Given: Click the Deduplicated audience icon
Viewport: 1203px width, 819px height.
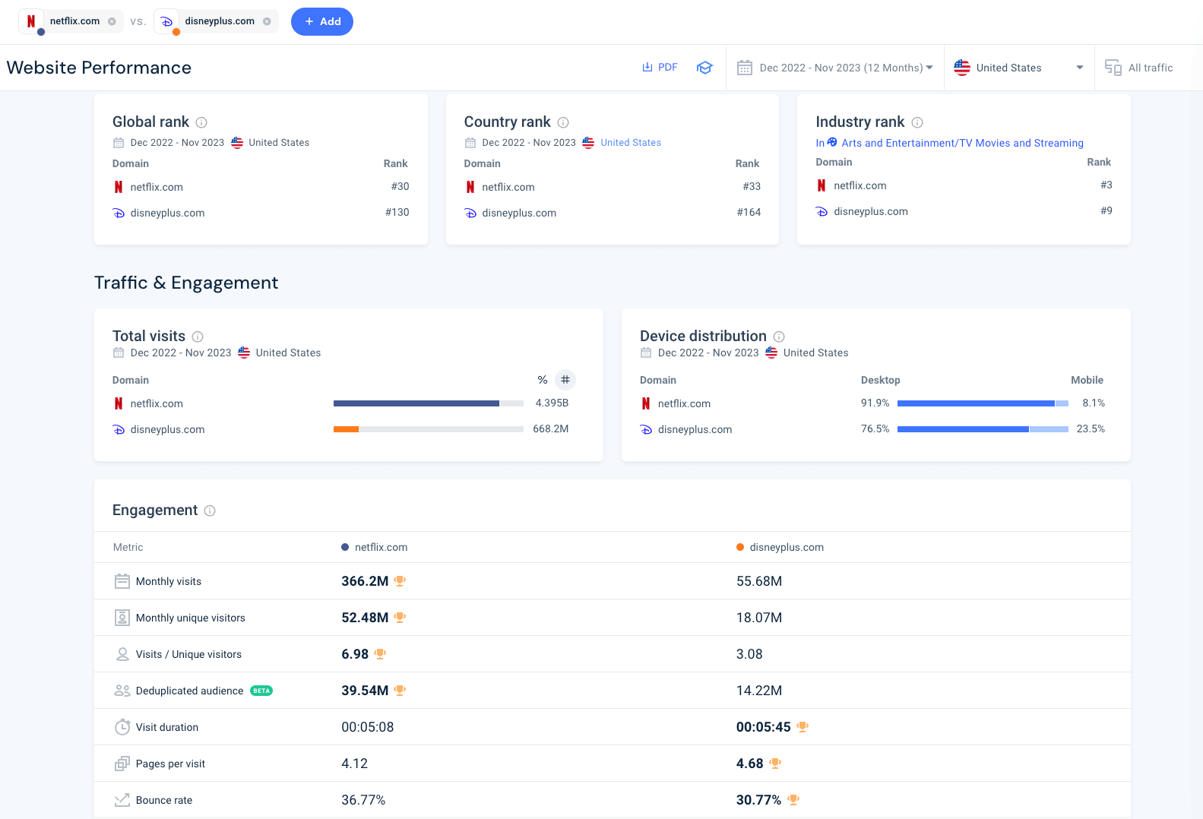Looking at the screenshot, I should (x=122, y=691).
